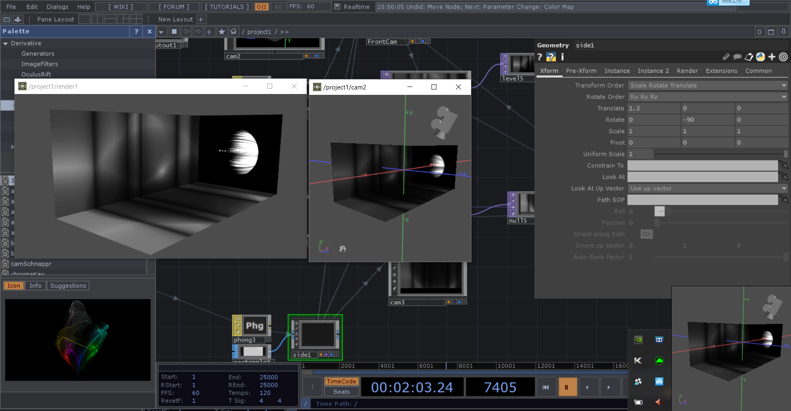Click the plus expand icon in parameters

pos(772,57)
